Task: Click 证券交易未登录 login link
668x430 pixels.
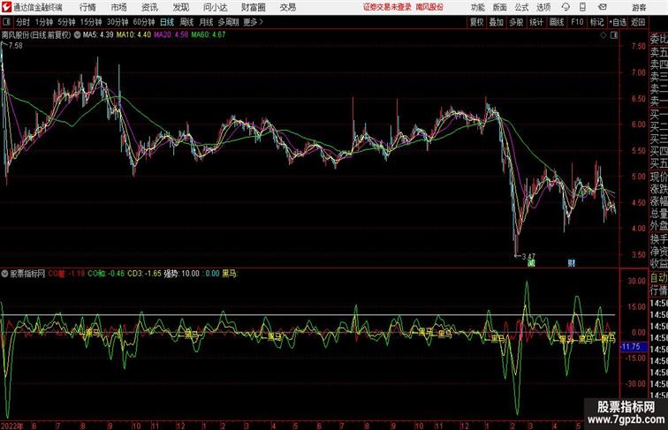Action: point(387,7)
